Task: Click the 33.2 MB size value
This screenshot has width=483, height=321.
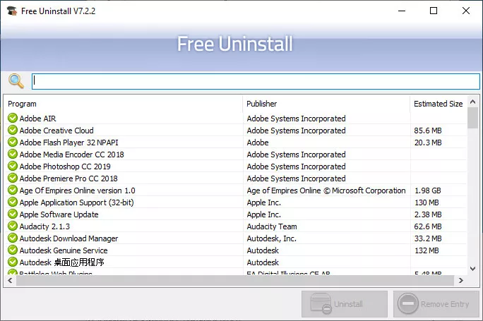Action: pos(428,238)
